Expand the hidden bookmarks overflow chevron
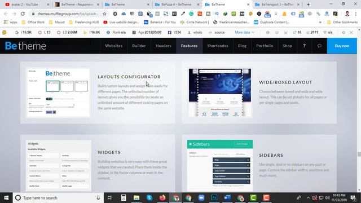This screenshot has width=361, height=203. tap(320, 23)
